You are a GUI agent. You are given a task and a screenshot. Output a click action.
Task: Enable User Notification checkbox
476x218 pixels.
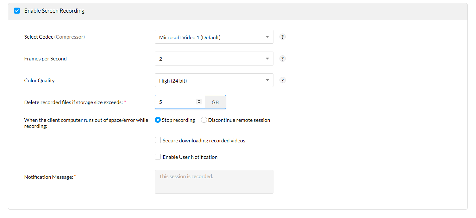click(x=158, y=157)
